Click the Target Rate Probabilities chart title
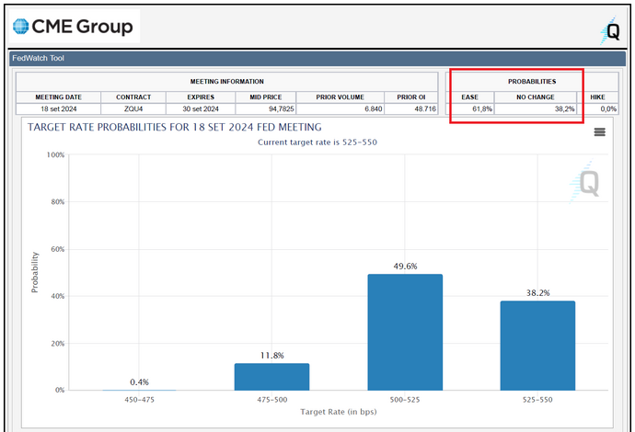 [x=174, y=127]
